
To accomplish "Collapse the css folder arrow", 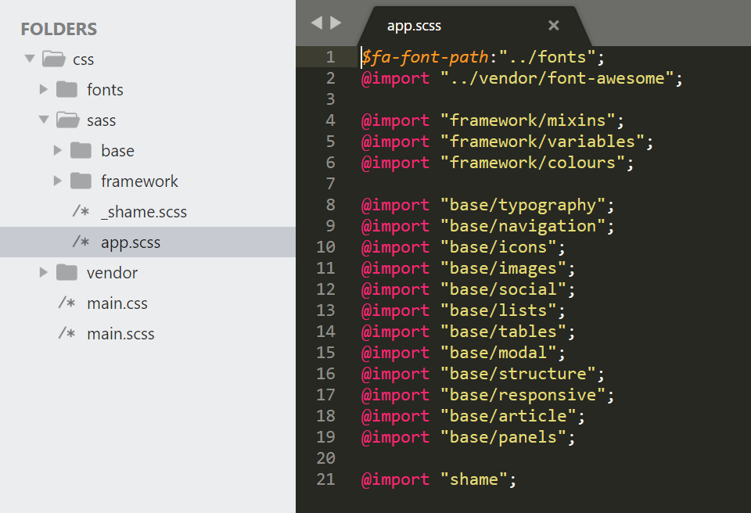I will point(30,59).
